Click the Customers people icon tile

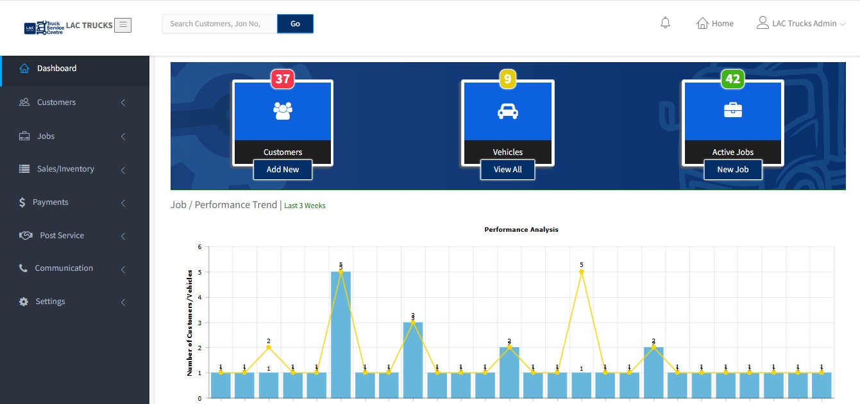(x=283, y=111)
